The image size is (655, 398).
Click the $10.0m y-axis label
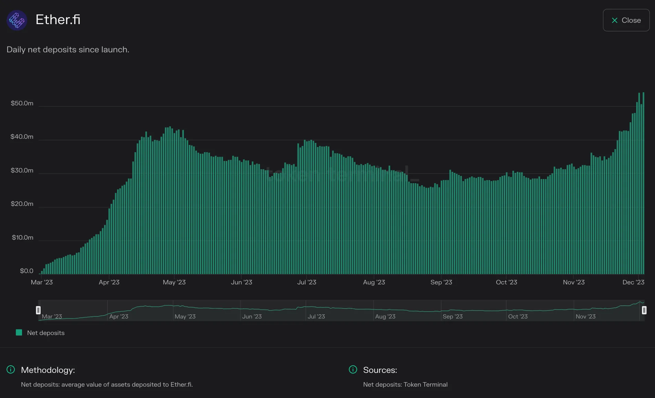point(23,238)
